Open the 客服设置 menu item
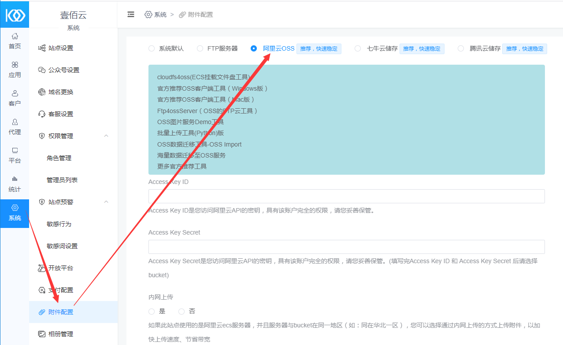The width and height of the screenshot is (563, 345). tap(74, 114)
